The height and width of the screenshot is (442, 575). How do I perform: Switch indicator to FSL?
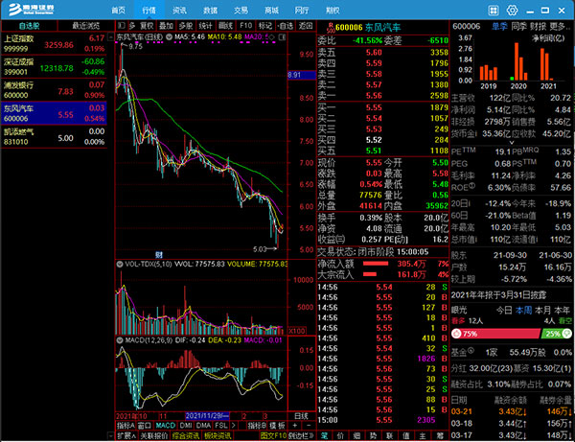tap(220, 425)
